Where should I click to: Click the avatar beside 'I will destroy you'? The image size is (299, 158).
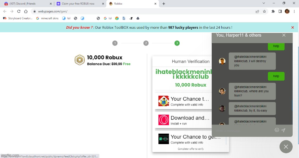pos(222,61)
